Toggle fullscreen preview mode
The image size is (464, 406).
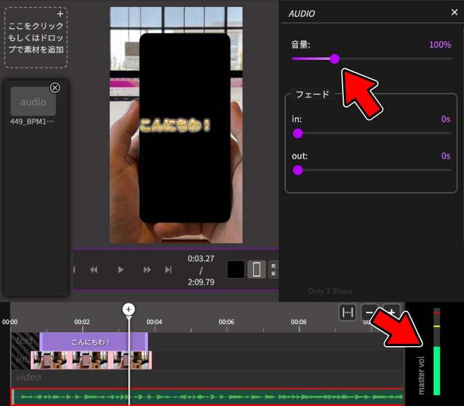pyautogui.click(x=274, y=270)
